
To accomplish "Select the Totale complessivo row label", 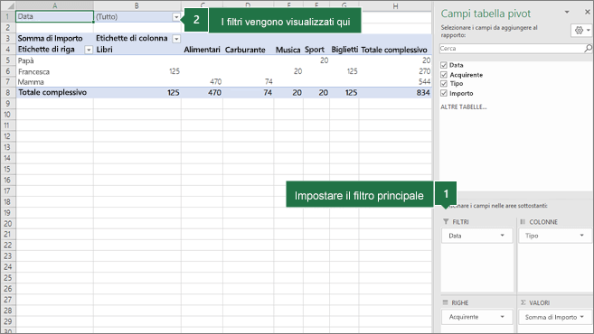I will point(55,92).
